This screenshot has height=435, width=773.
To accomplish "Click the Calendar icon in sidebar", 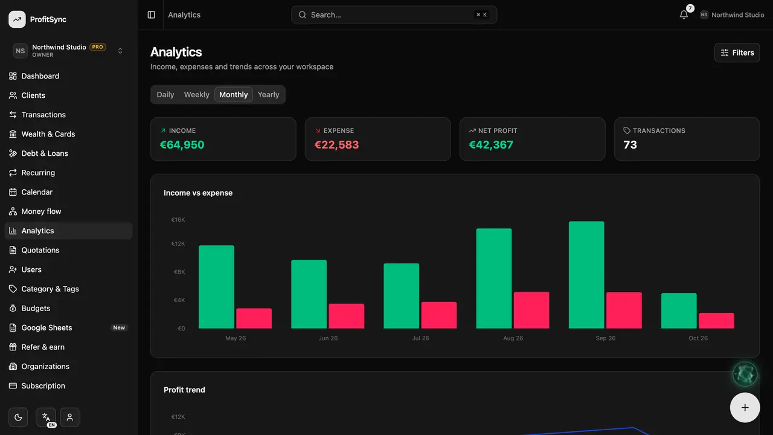I will tap(13, 192).
